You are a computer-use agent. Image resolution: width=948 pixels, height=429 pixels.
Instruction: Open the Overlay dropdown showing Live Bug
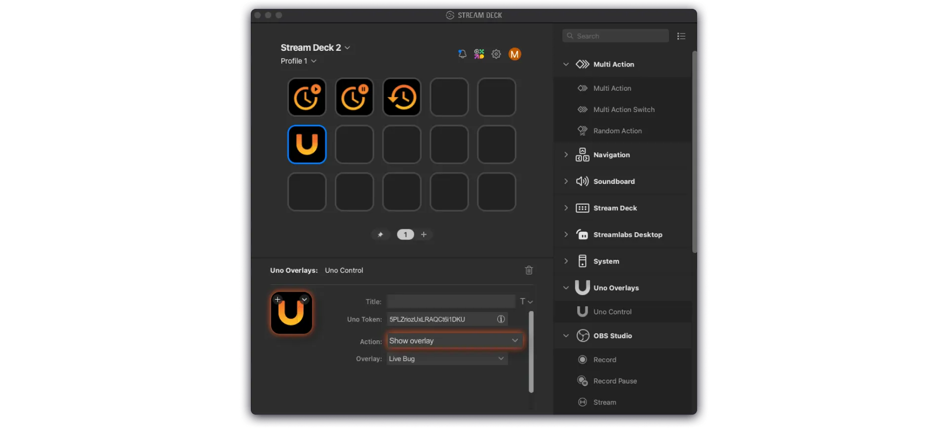(x=447, y=358)
